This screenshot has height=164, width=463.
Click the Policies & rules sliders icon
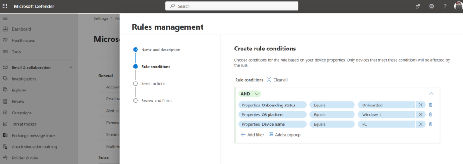(x=5, y=158)
